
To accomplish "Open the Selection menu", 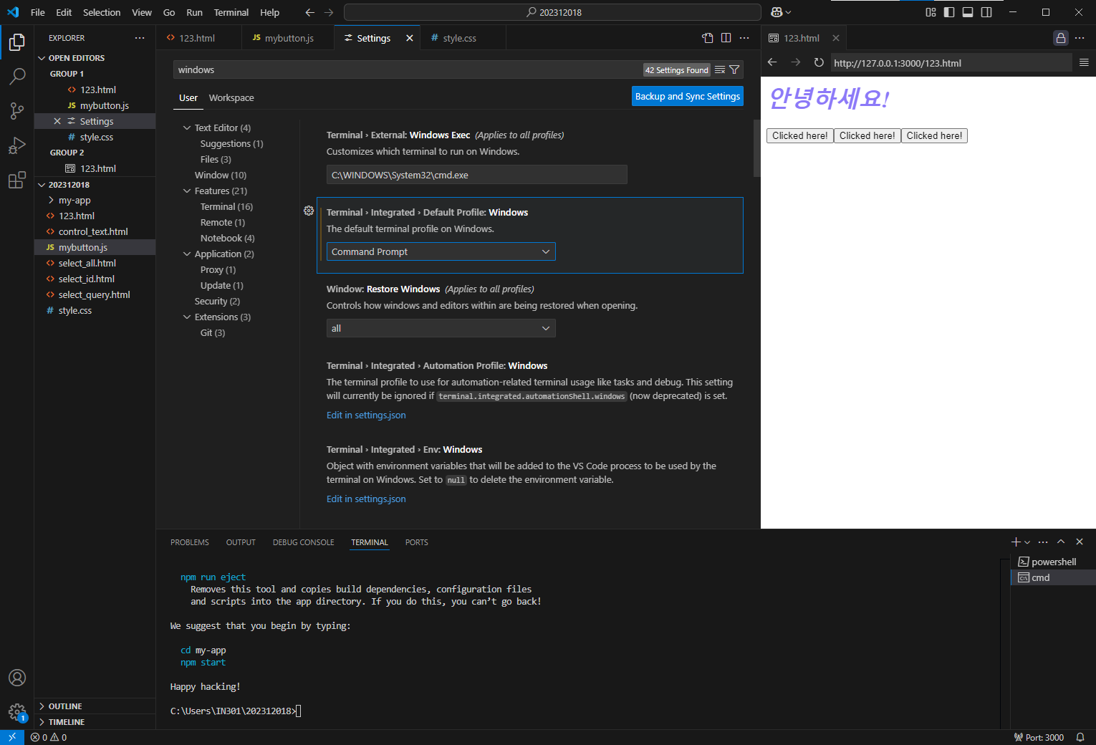I will click(x=102, y=12).
